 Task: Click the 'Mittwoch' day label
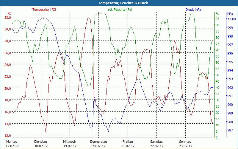pyautogui.click(x=70, y=142)
